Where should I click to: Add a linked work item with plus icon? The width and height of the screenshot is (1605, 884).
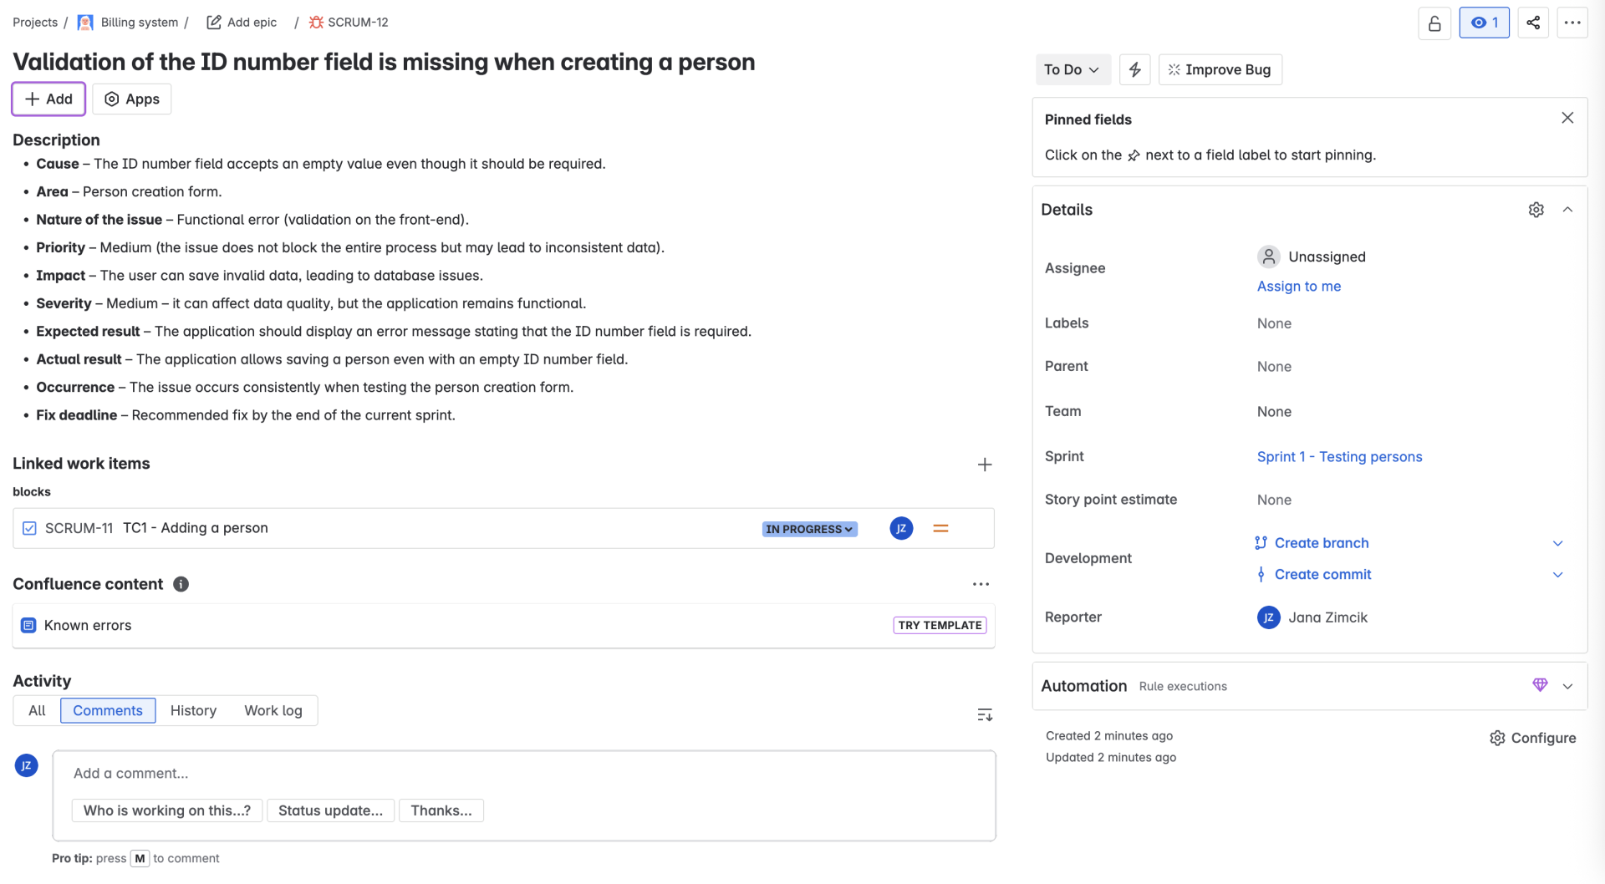tap(984, 465)
